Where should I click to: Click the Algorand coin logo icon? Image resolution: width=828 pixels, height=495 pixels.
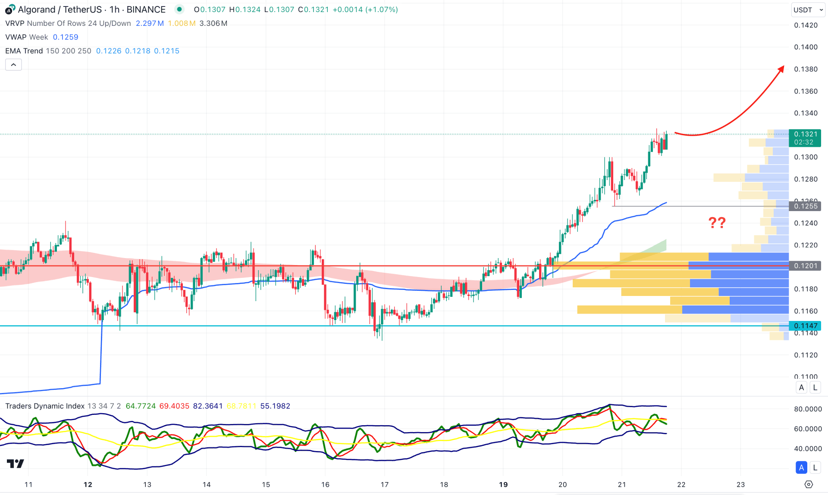tap(9, 9)
